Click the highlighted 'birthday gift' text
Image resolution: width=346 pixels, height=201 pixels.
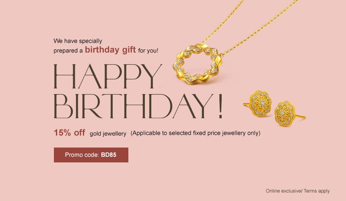click(x=110, y=49)
